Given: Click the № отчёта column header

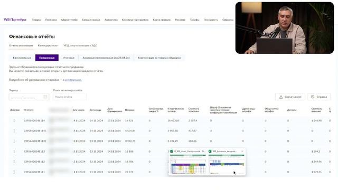Looking at the screenshot, I should click(29, 110).
